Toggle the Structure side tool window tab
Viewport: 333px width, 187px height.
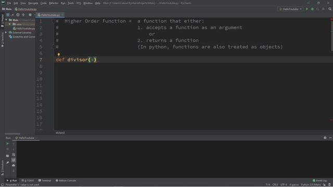pos(2,167)
